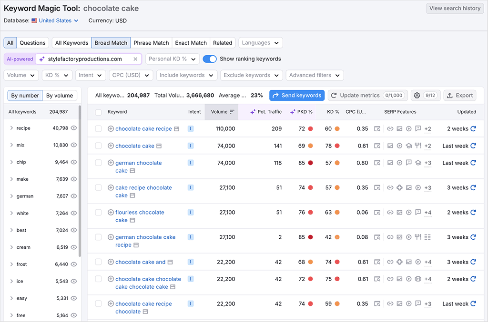Click sparkle AI icon in domain field
488x322 pixels.
[42, 59]
